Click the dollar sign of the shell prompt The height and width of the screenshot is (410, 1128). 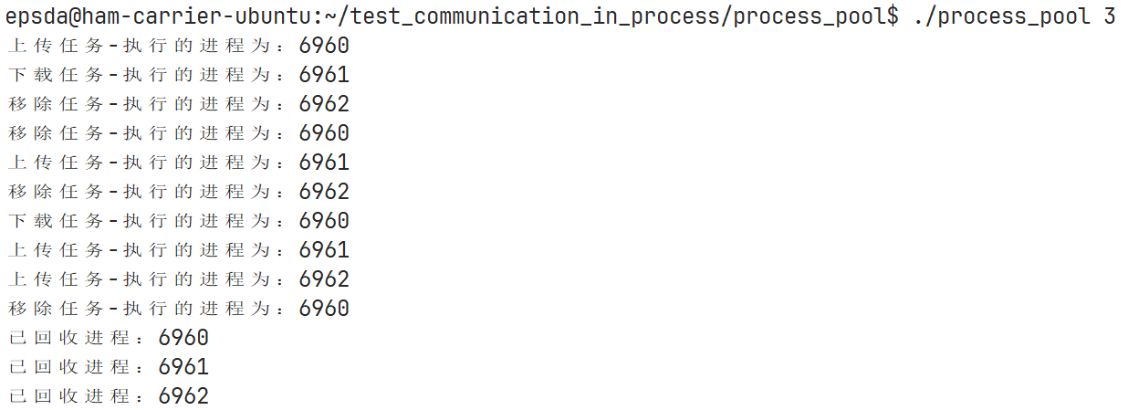click(893, 17)
